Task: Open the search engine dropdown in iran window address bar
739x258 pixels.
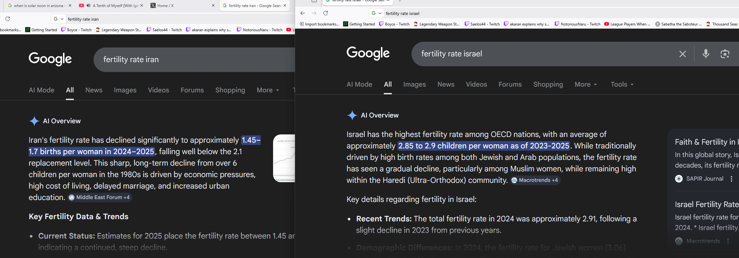Action: [x=59, y=19]
